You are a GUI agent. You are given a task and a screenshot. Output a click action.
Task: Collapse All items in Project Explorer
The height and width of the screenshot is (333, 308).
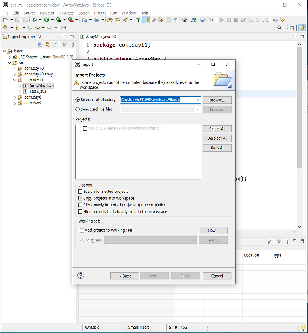40,45
